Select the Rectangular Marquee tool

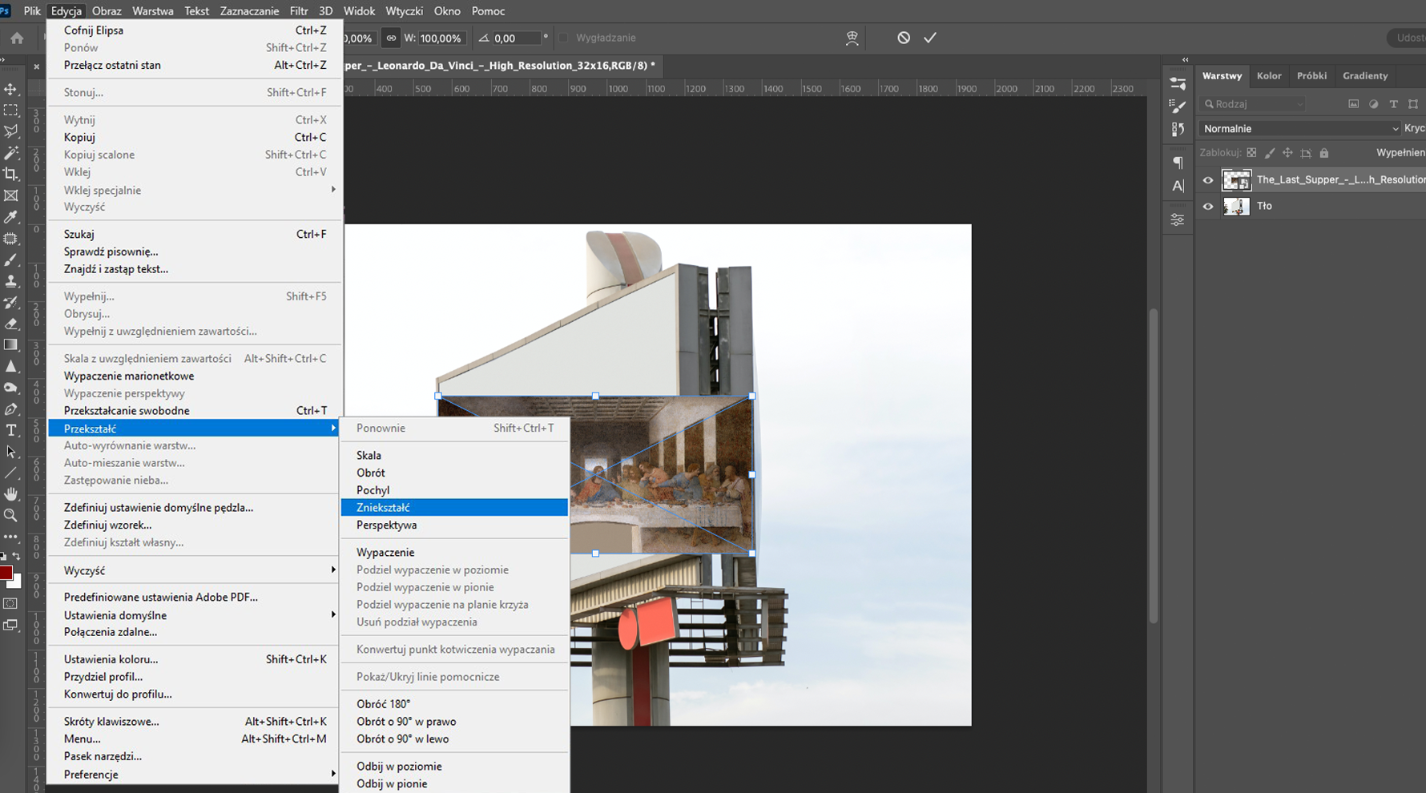tap(11, 111)
